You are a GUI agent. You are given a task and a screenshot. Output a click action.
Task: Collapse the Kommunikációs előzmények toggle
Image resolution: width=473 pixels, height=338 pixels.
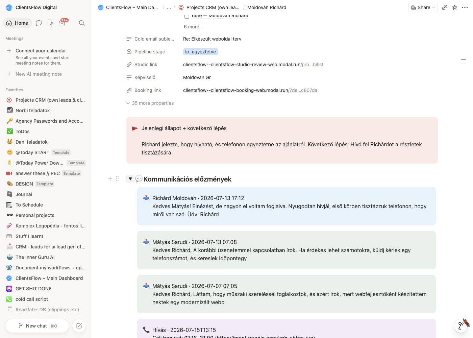[x=130, y=179]
